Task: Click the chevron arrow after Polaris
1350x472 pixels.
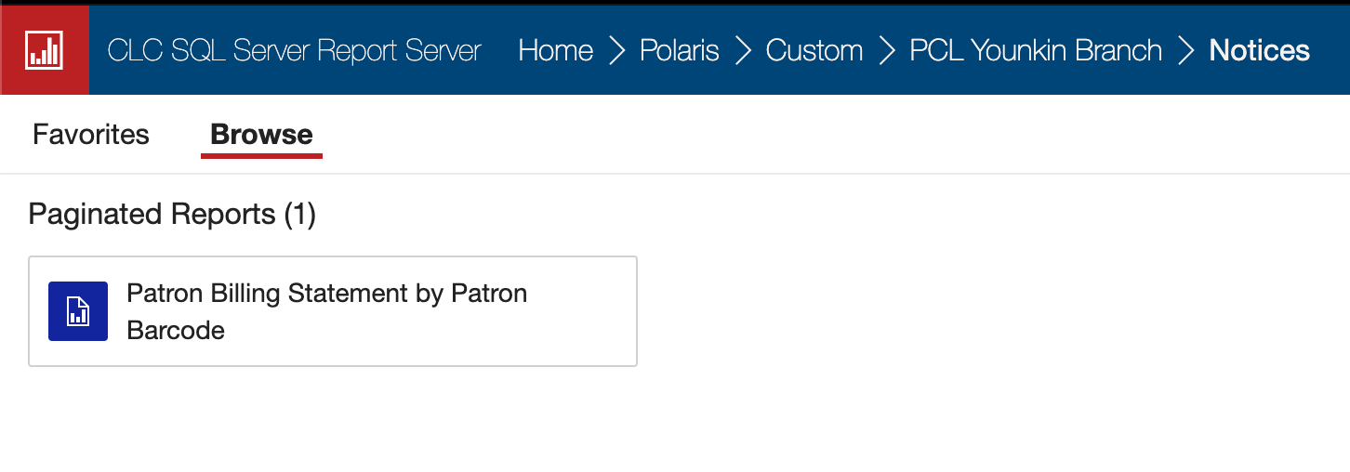Action: tap(743, 50)
